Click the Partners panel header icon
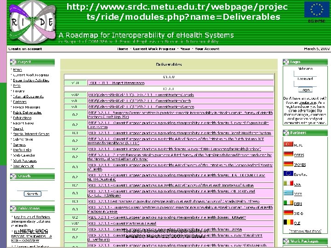Image resolution: width=331 pixels, height=248 pixels. tap(286, 133)
